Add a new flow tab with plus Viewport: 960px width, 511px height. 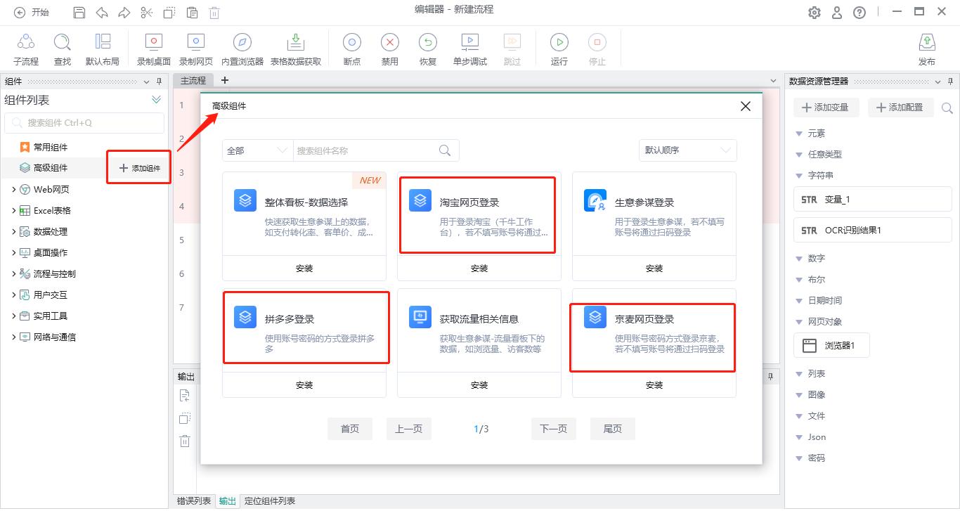tap(225, 80)
